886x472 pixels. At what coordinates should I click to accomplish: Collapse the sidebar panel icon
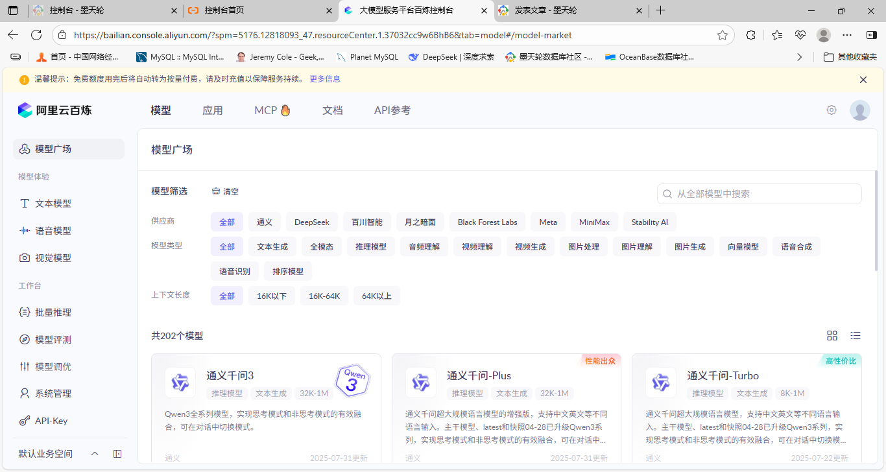pyautogui.click(x=117, y=454)
